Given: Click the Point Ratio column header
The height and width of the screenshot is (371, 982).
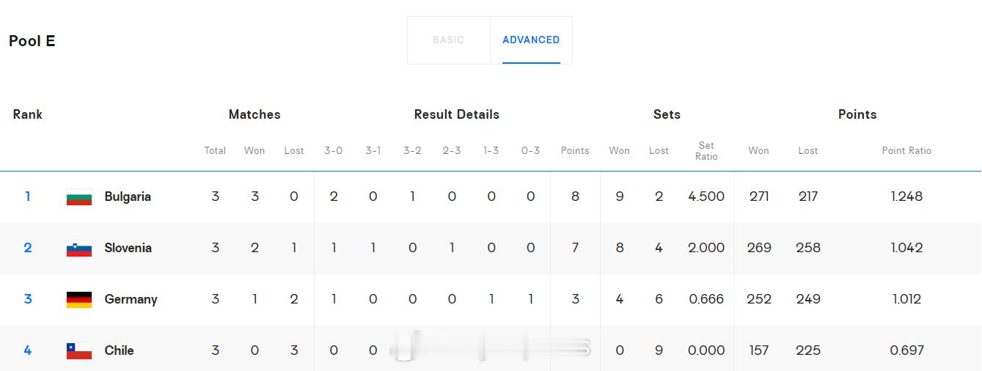Looking at the screenshot, I should tap(906, 150).
